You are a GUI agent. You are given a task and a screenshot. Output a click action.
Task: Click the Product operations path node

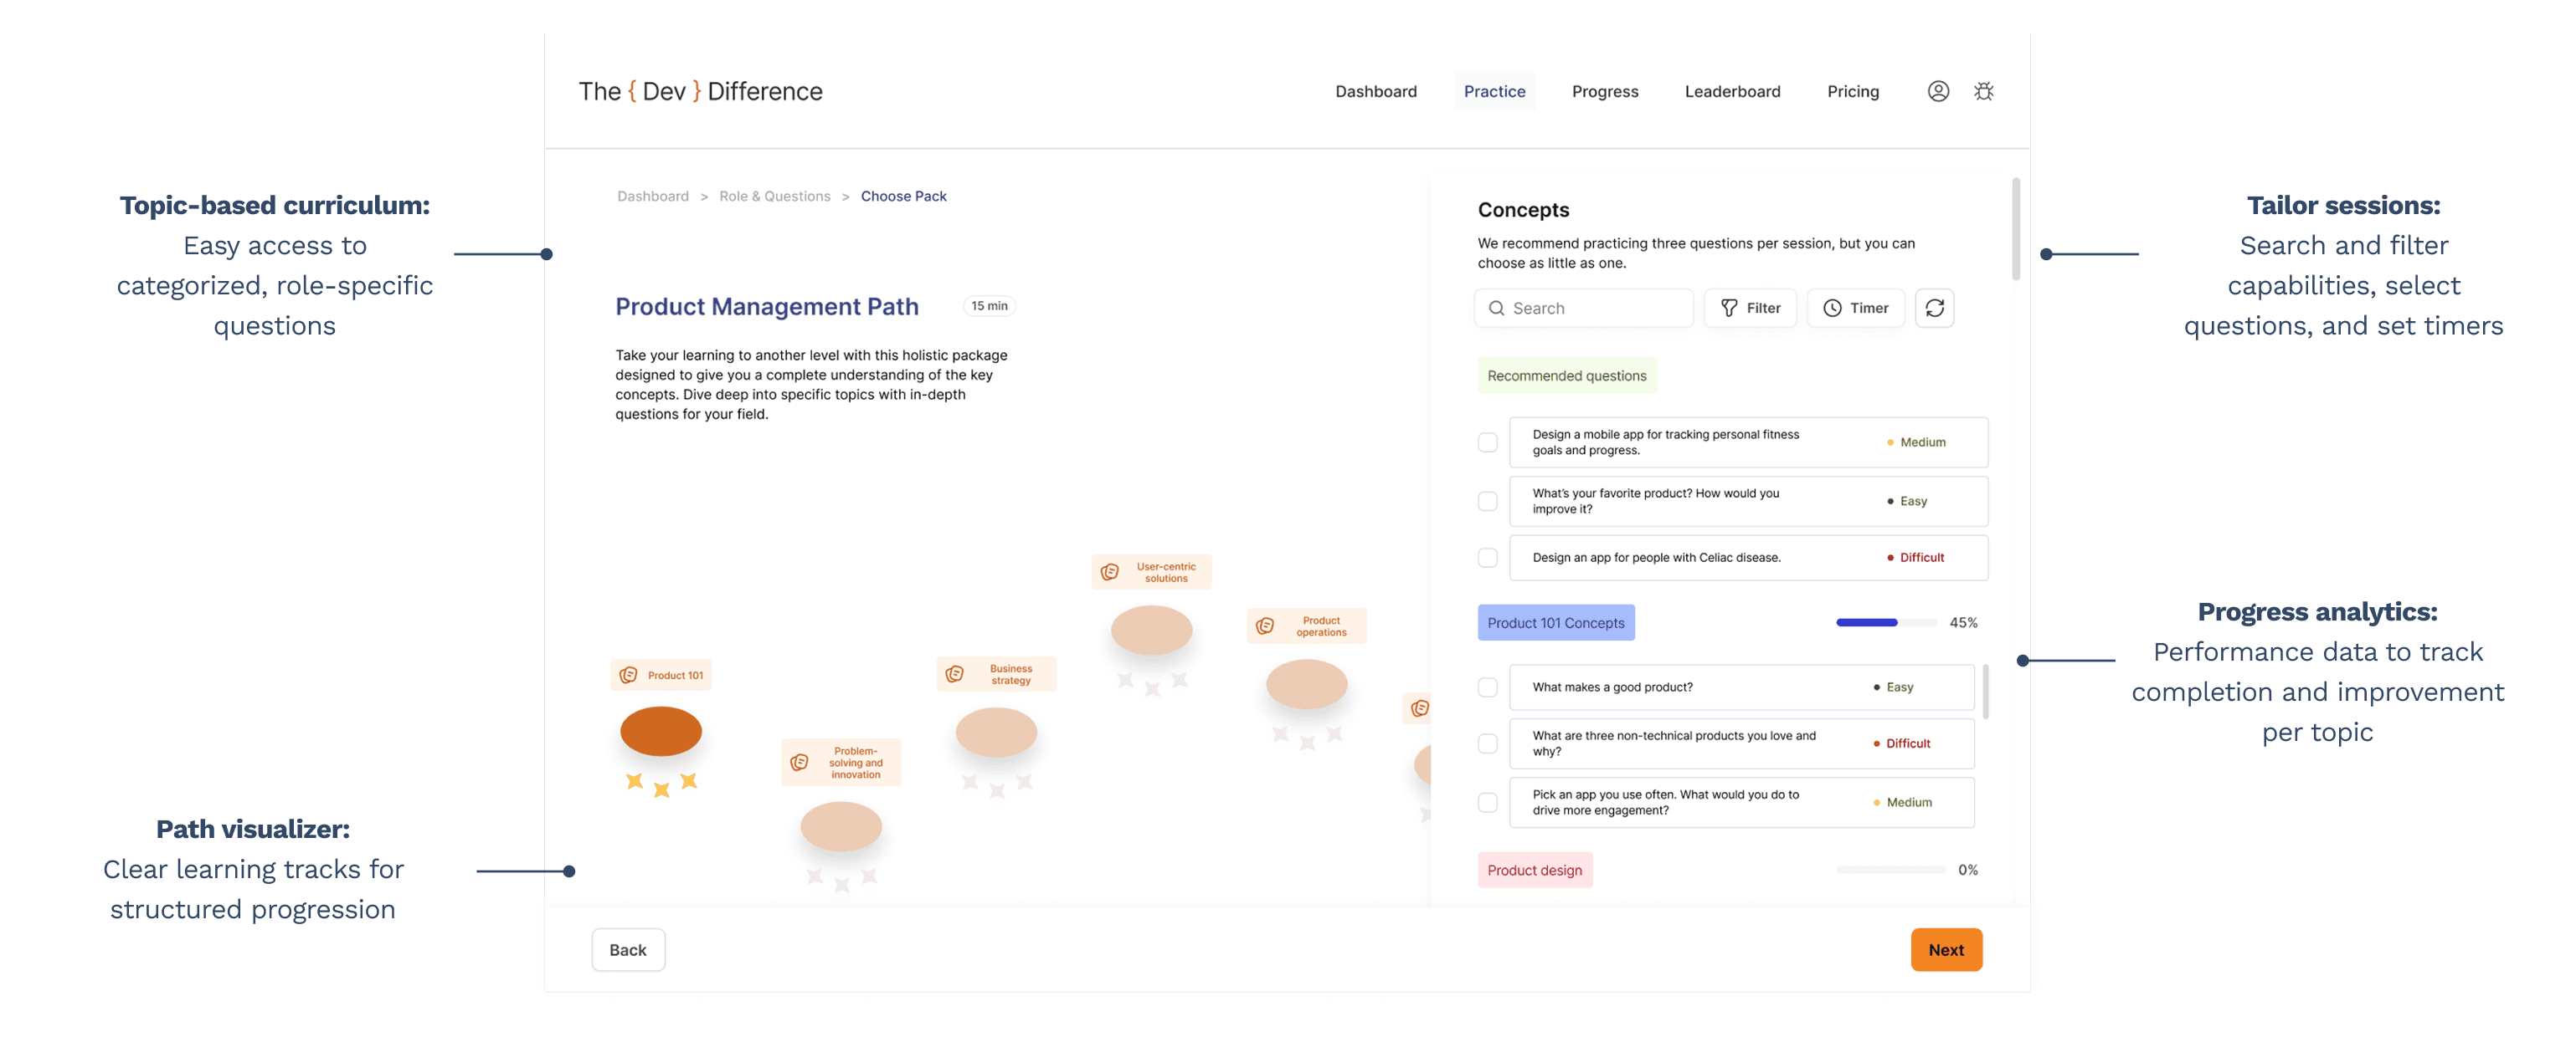pyautogui.click(x=1306, y=684)
